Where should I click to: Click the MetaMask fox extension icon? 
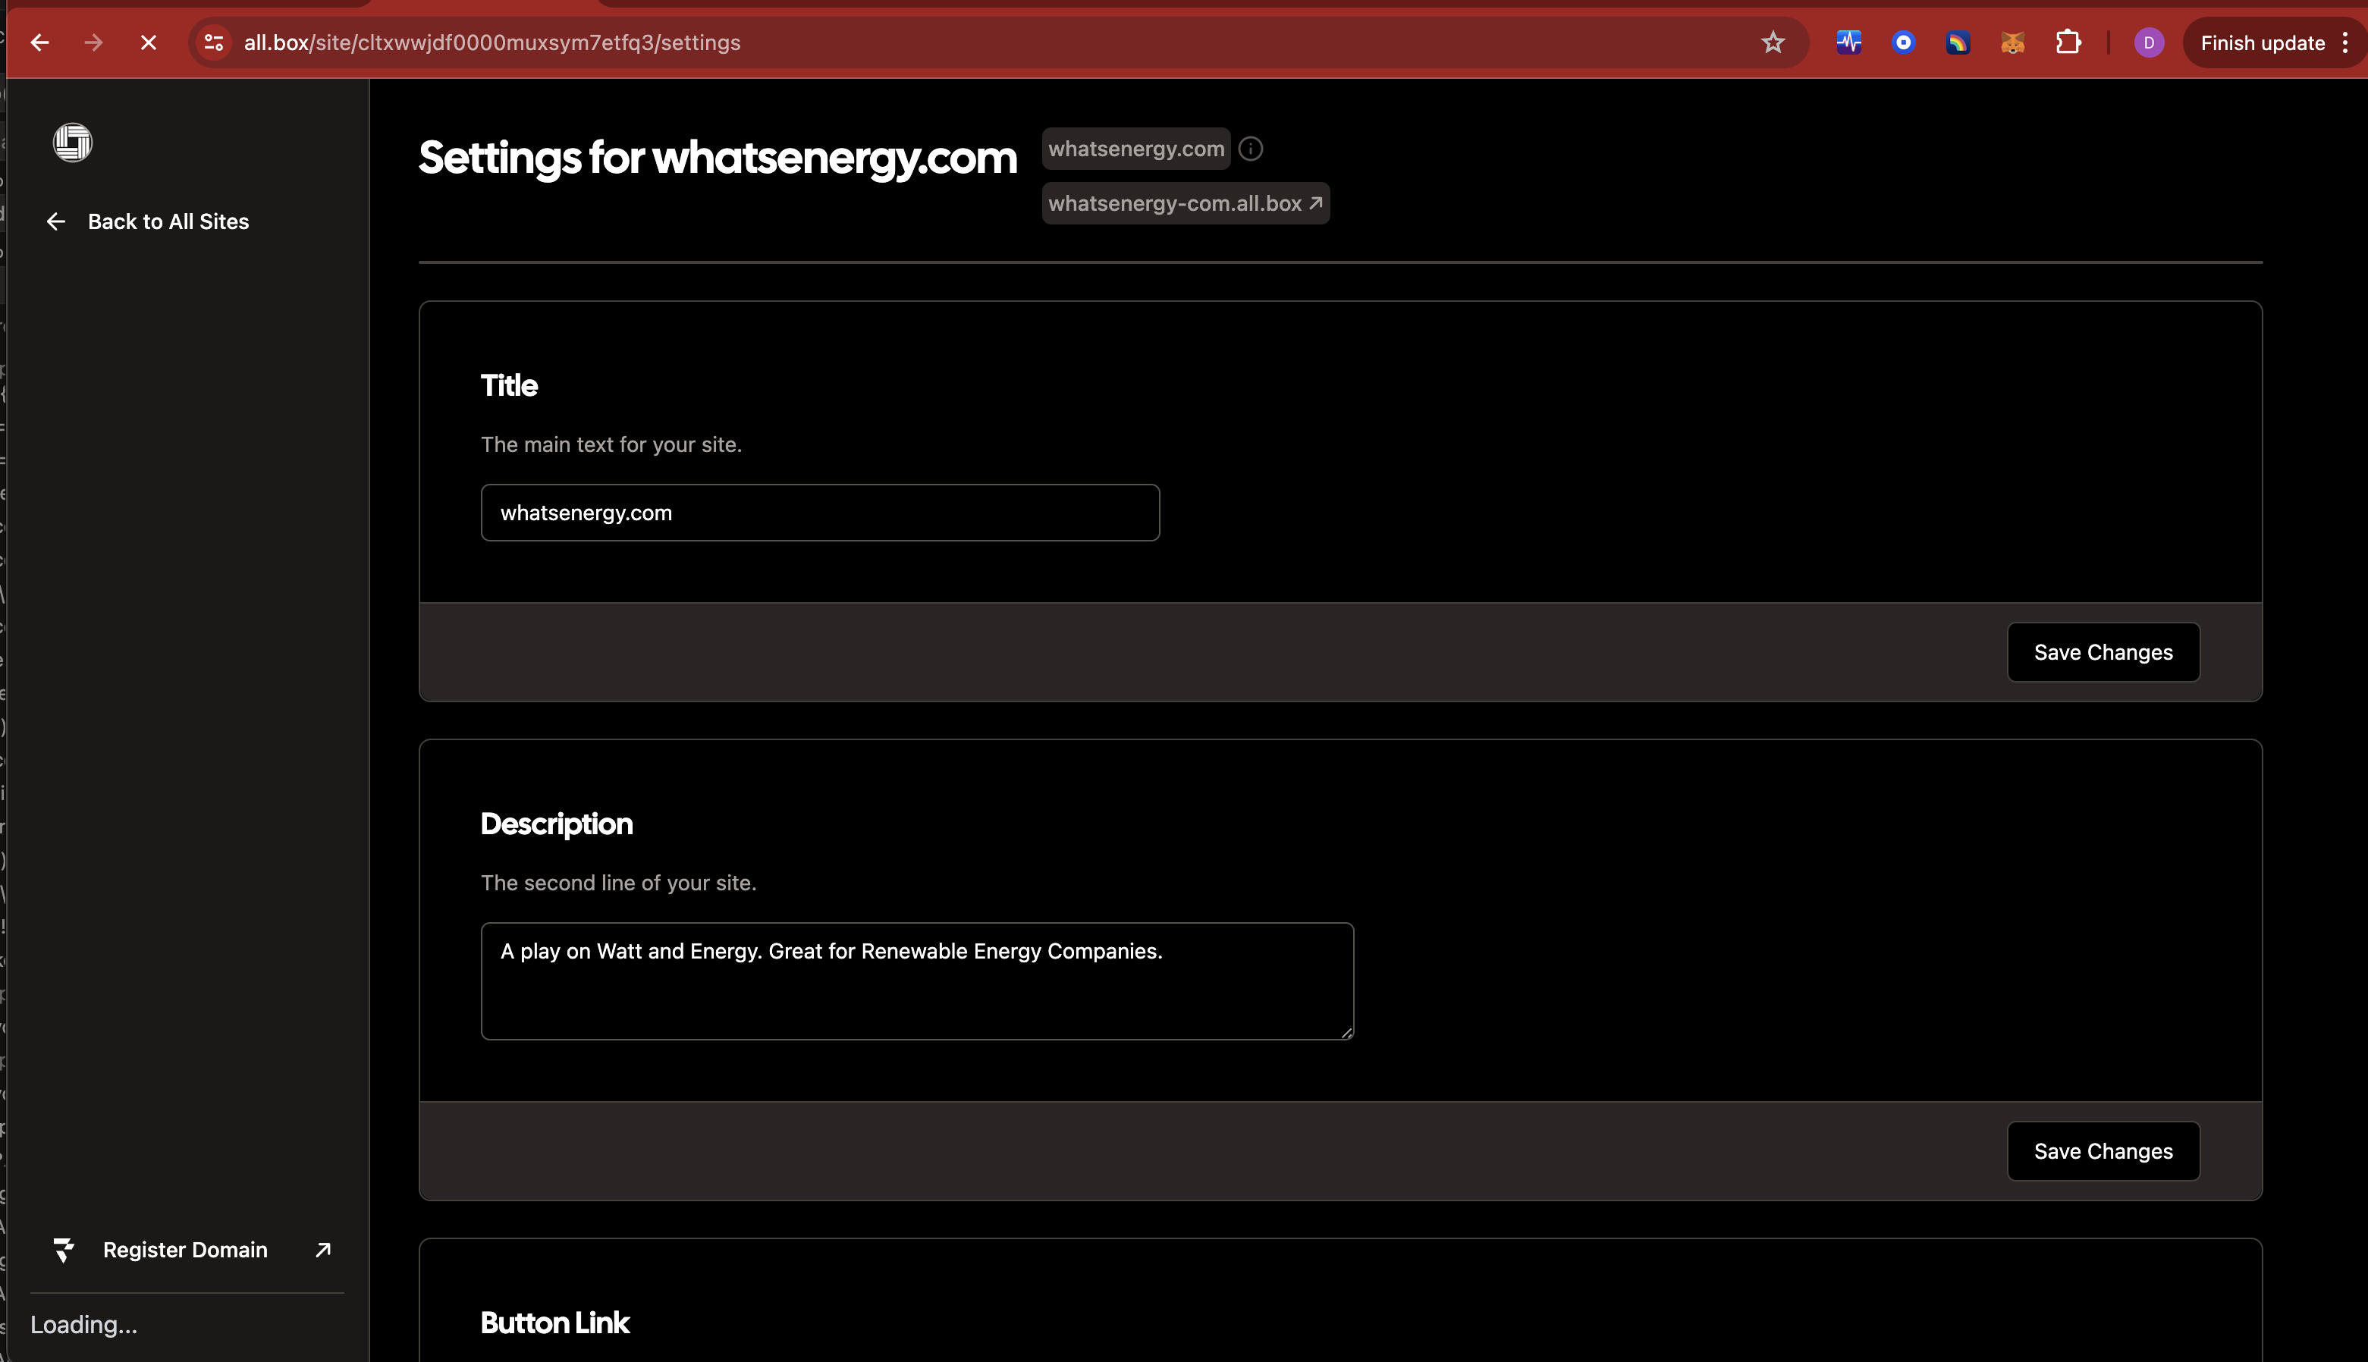[x=2012, y=43]
